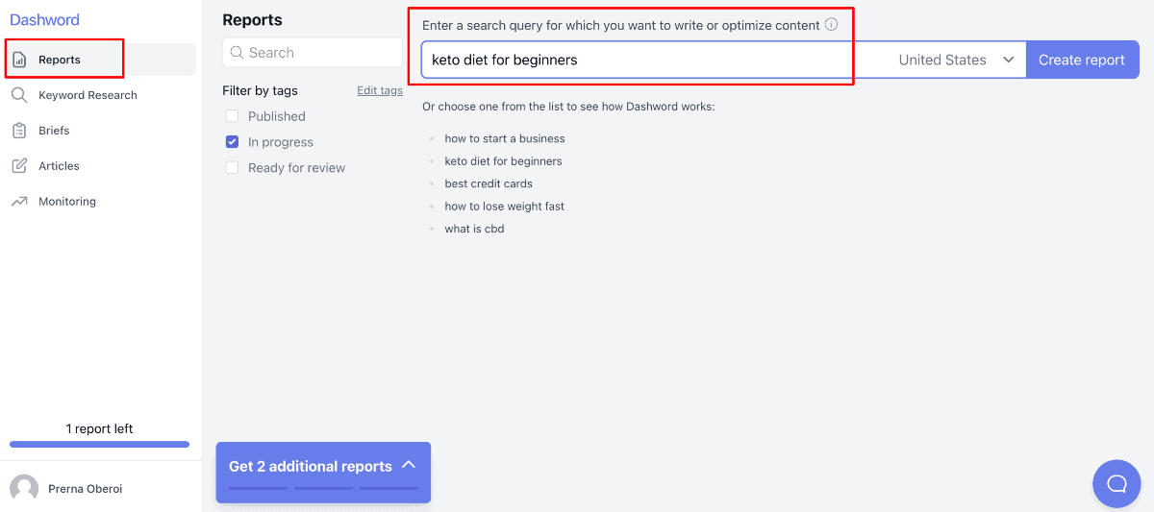
Task: Tick the Ready for review checkbox
Action: click(232, 168)
